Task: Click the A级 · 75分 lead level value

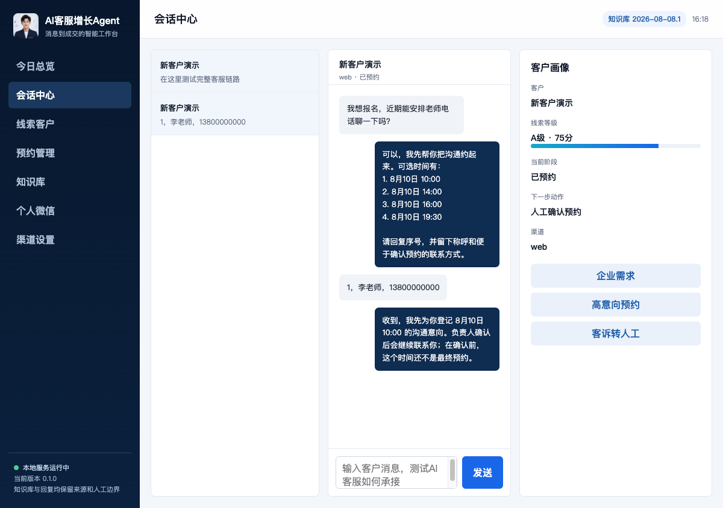Action: tap(552, 138)
